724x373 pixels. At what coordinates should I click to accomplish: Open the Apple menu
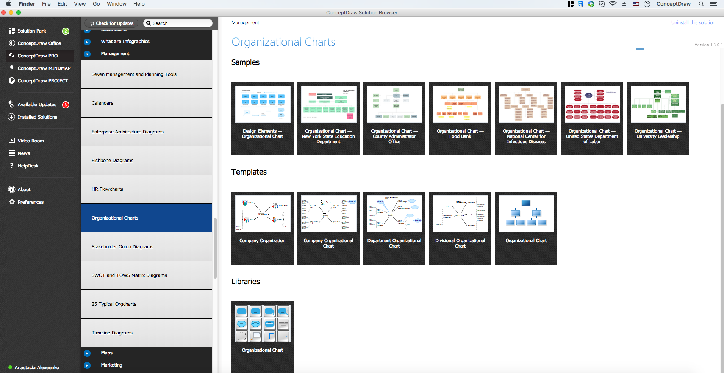coord(8,4)
